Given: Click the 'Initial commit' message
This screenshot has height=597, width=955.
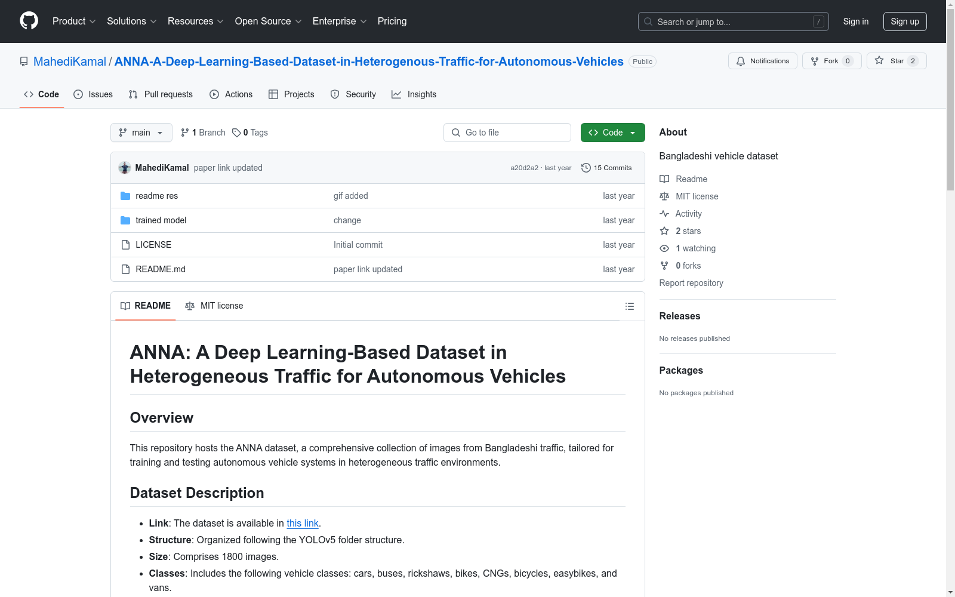Looking at the screenshot, I should 358,245.
